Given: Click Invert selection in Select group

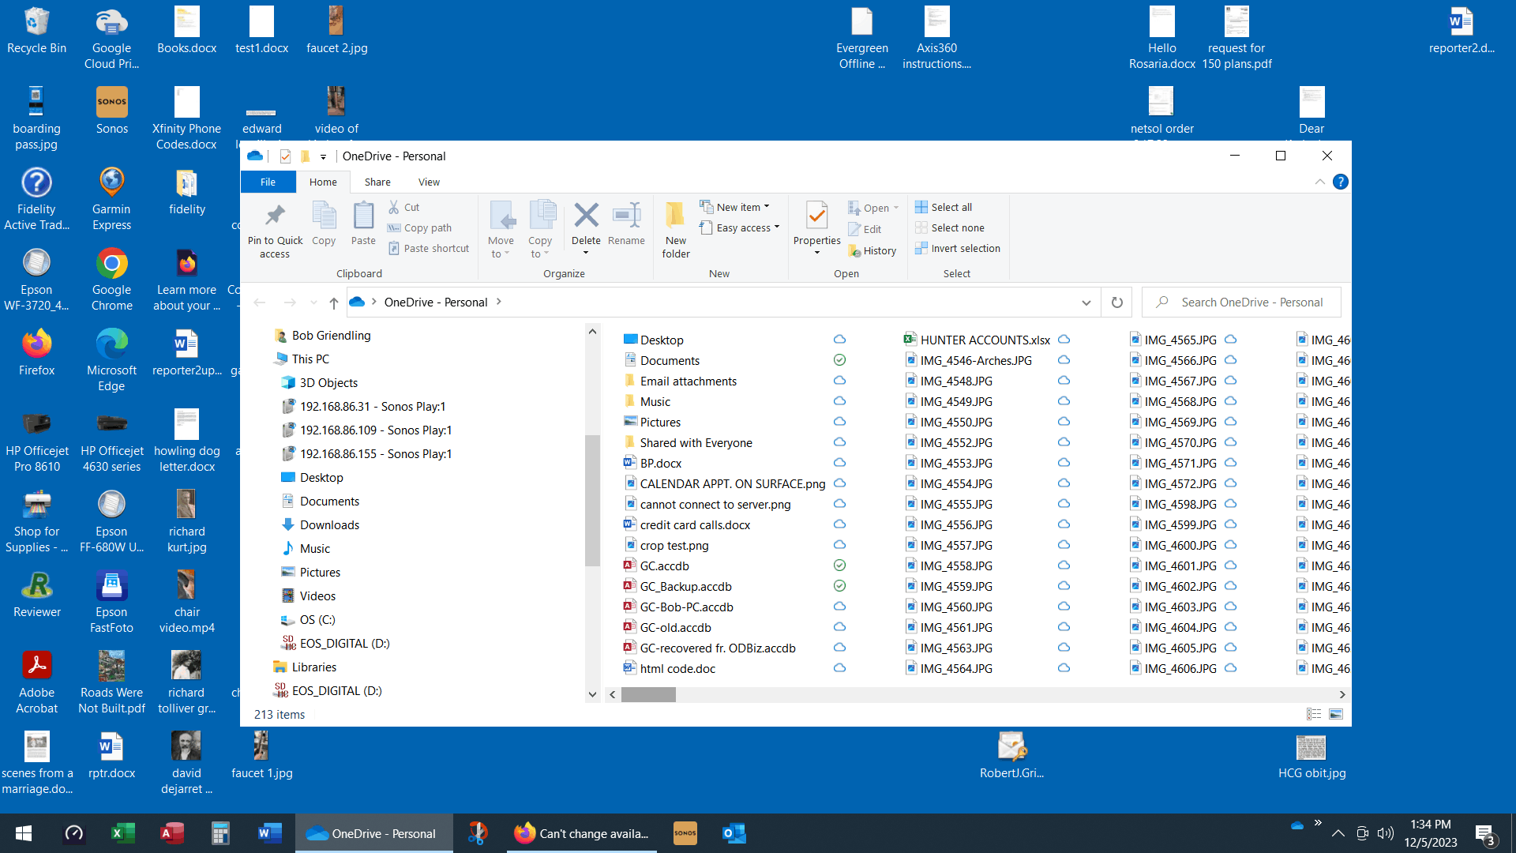Looking at the screenshot, I should click(x=958, y=248).
